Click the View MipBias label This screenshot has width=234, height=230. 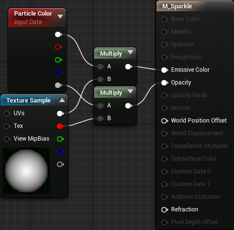(31, 139)
